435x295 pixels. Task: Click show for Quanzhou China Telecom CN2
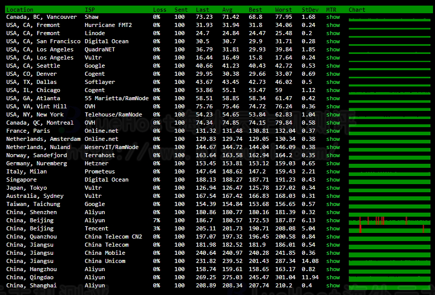tap(333, 237)
